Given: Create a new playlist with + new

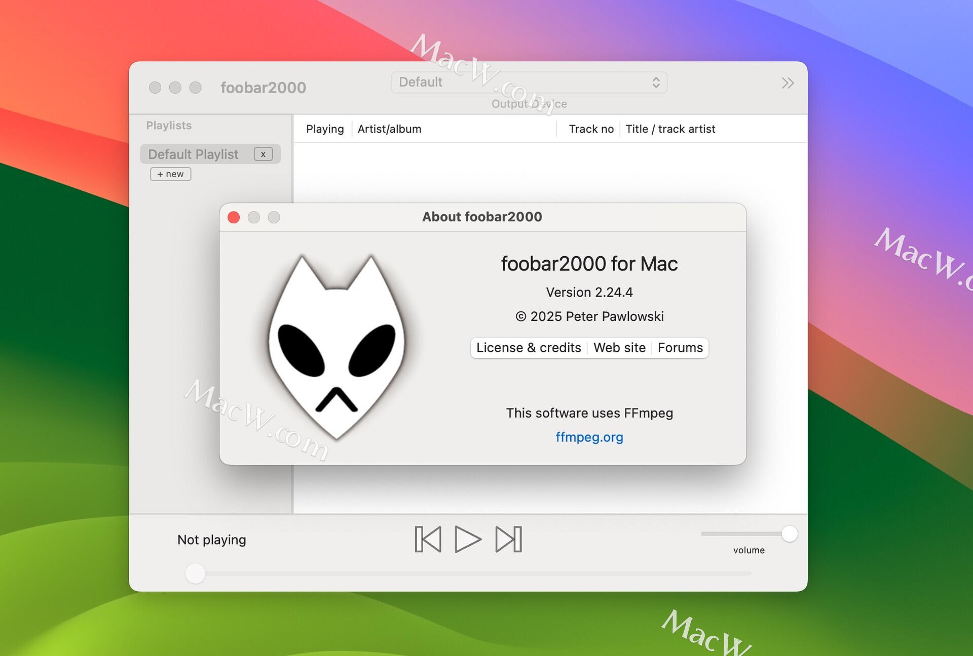Looking at the screenshot, I should click(x=171, y=174).
